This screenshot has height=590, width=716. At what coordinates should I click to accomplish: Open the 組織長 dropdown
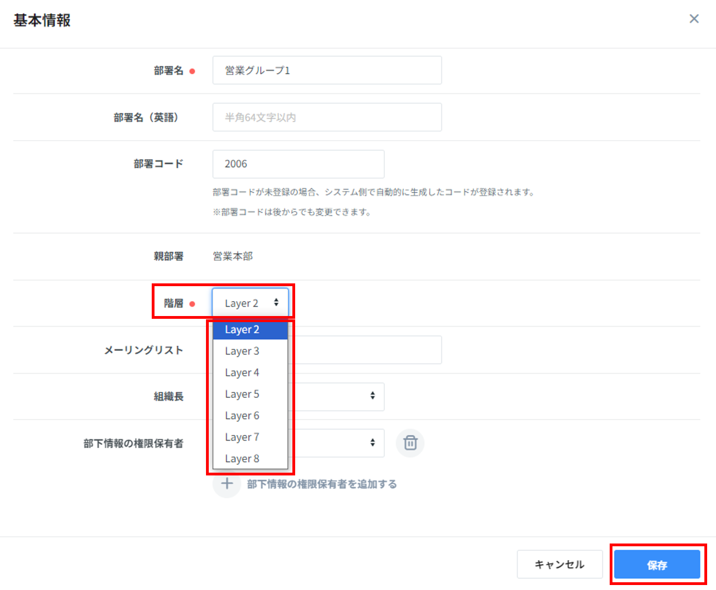338,396
